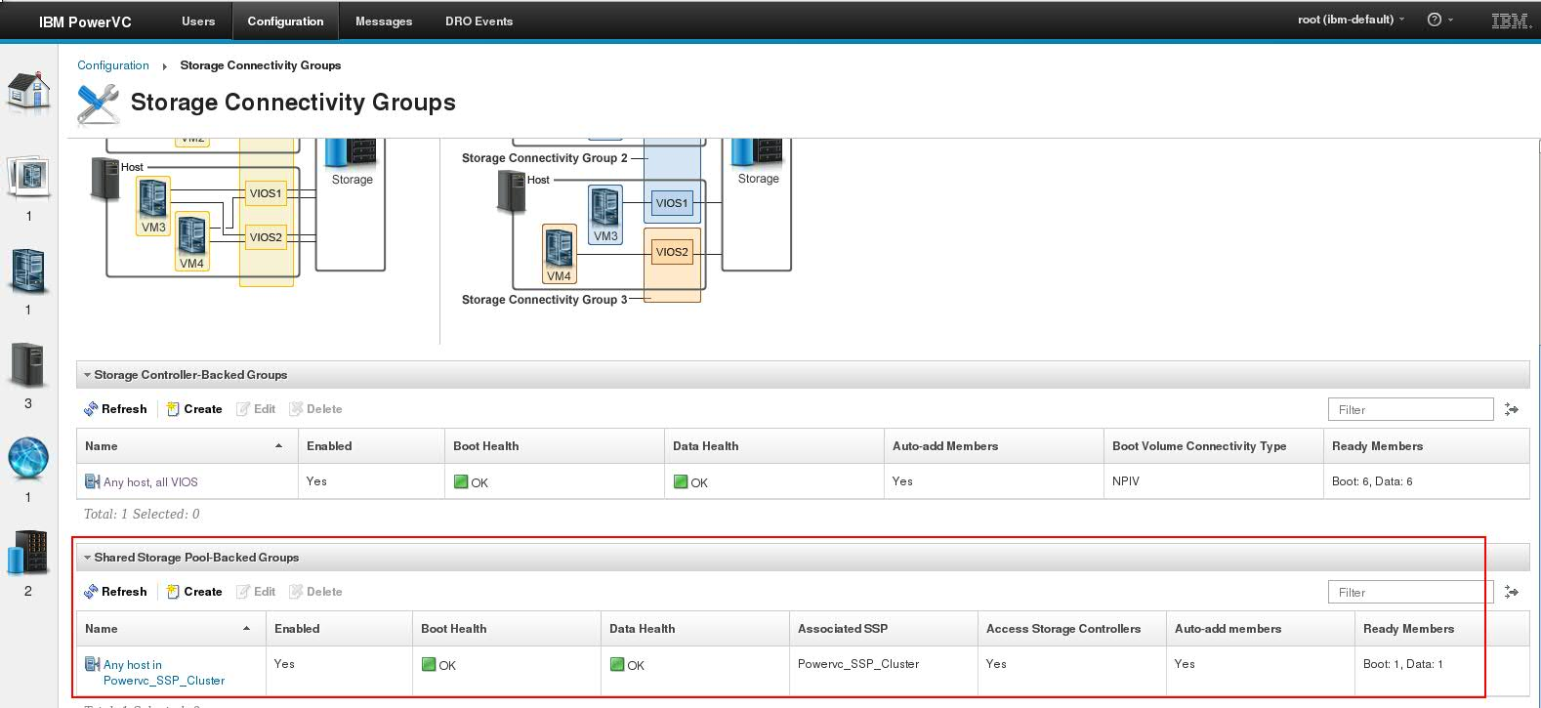Viewport: 1541px width, 708px height.
Task: Collapse the Storage Controller-Backed Groups section
Action: (x=88, y=375)
